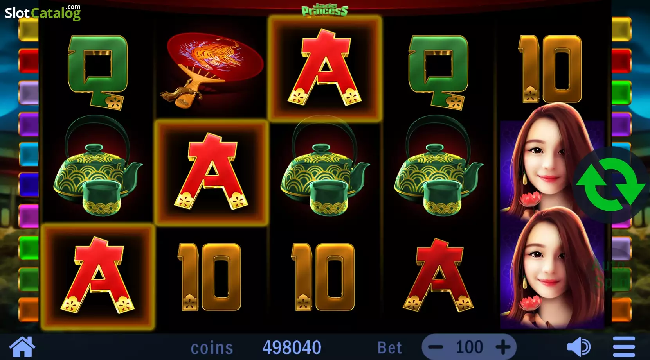Decrease bet with the minus button
The width and height of the screenshot is (650, 360).
[x=435, y=347]
